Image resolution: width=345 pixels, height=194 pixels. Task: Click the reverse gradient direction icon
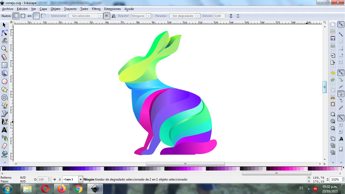point(113,16)
